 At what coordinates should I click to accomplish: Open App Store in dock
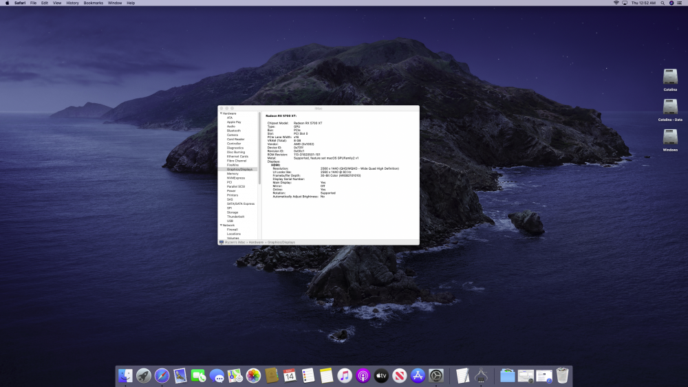[x=418, y=375]
